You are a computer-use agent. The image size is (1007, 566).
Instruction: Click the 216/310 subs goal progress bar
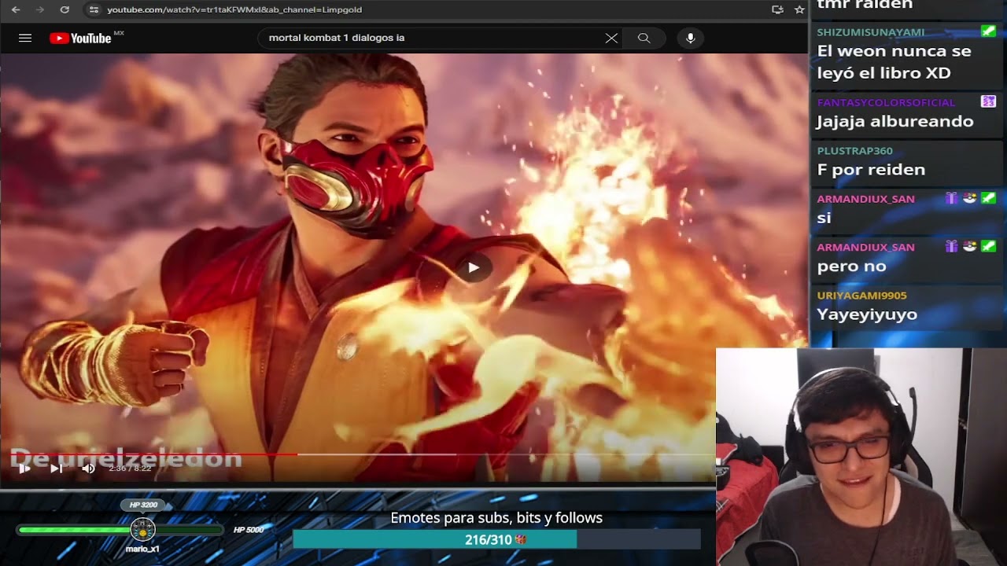pos(496,539)
